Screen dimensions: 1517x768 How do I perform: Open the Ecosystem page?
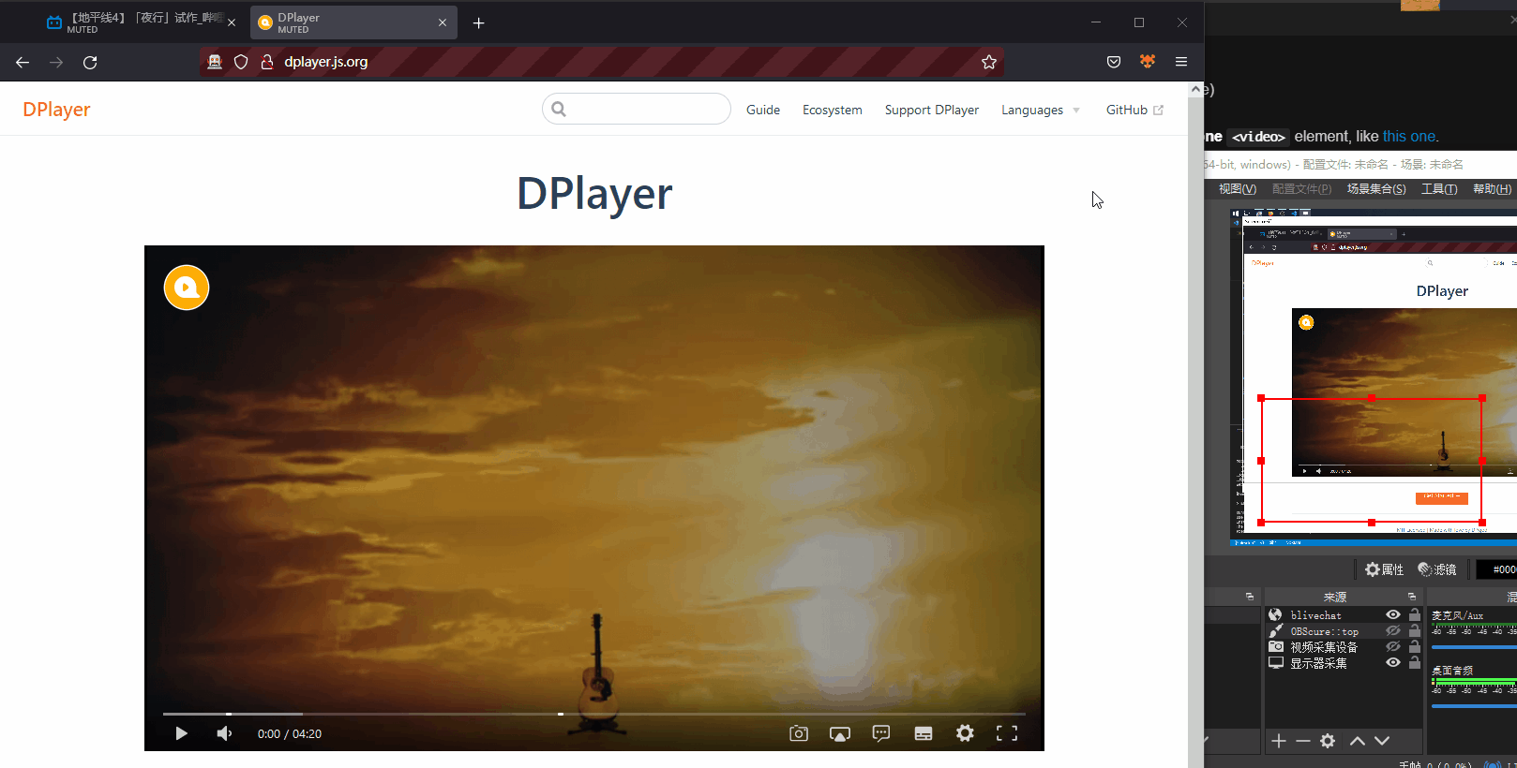pos(833,110)
